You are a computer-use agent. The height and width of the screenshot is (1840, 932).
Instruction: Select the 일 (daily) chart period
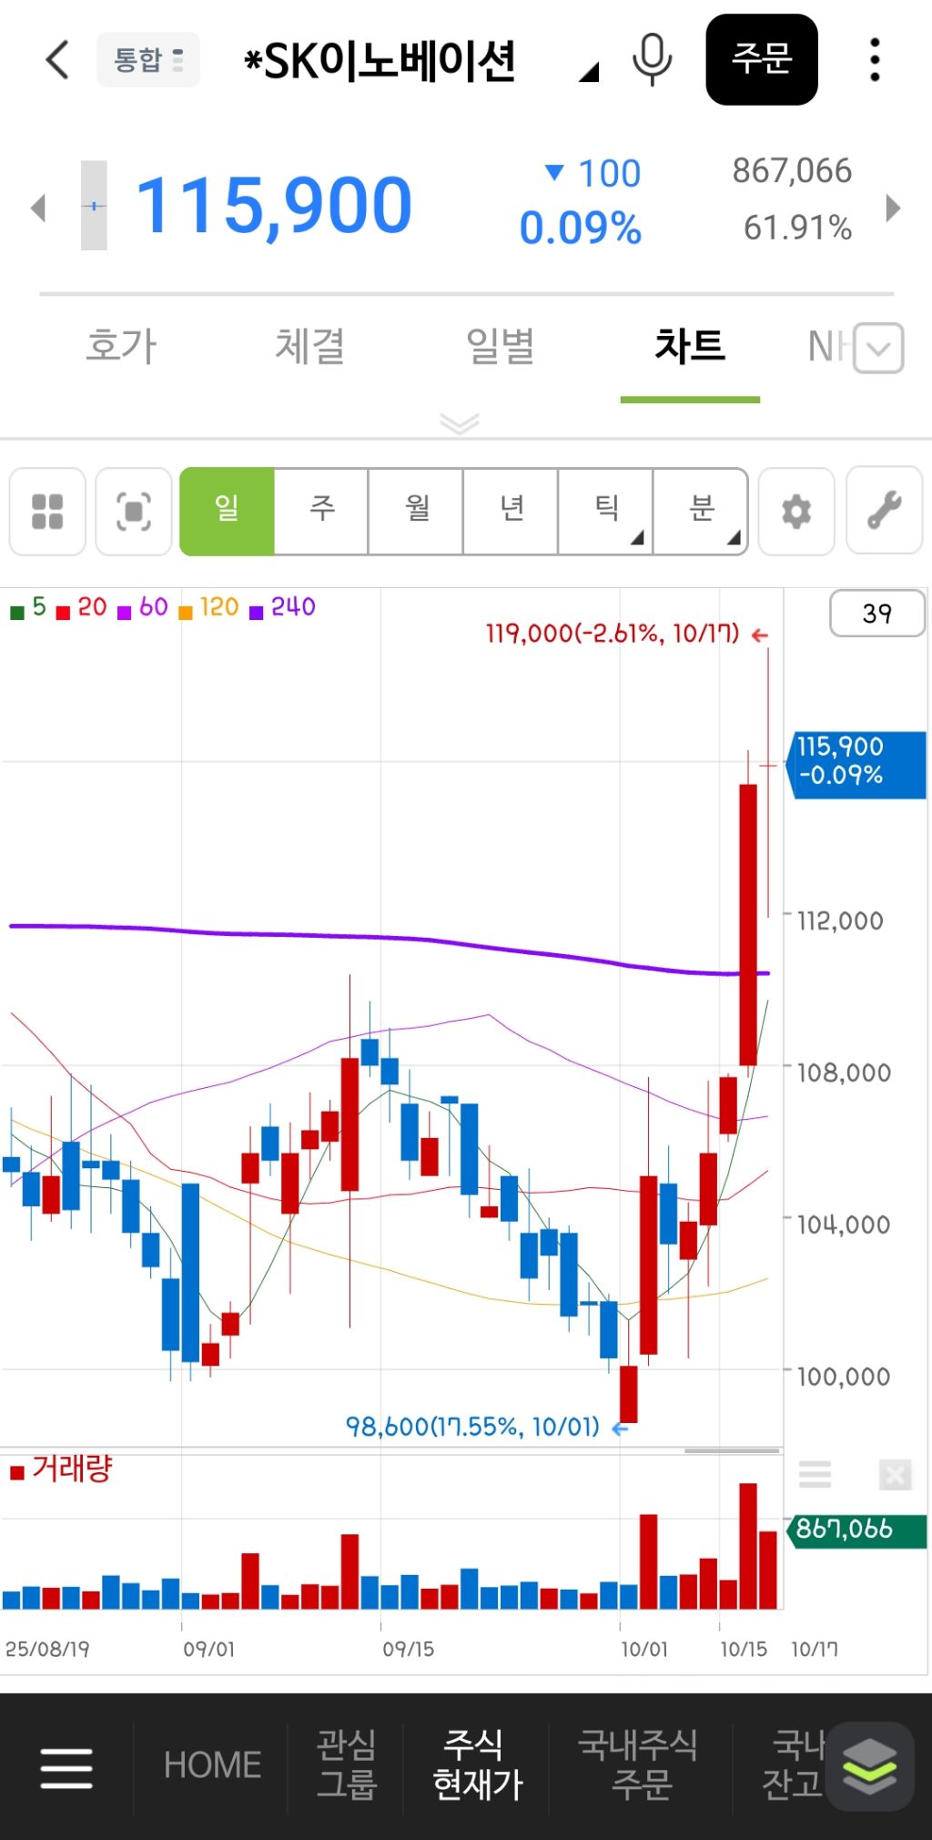pyautogui.click(x=228, y=511)
